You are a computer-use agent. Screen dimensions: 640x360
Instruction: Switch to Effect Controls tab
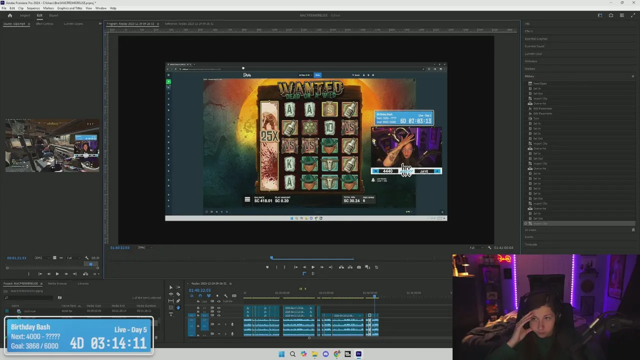tap(44, 23)
